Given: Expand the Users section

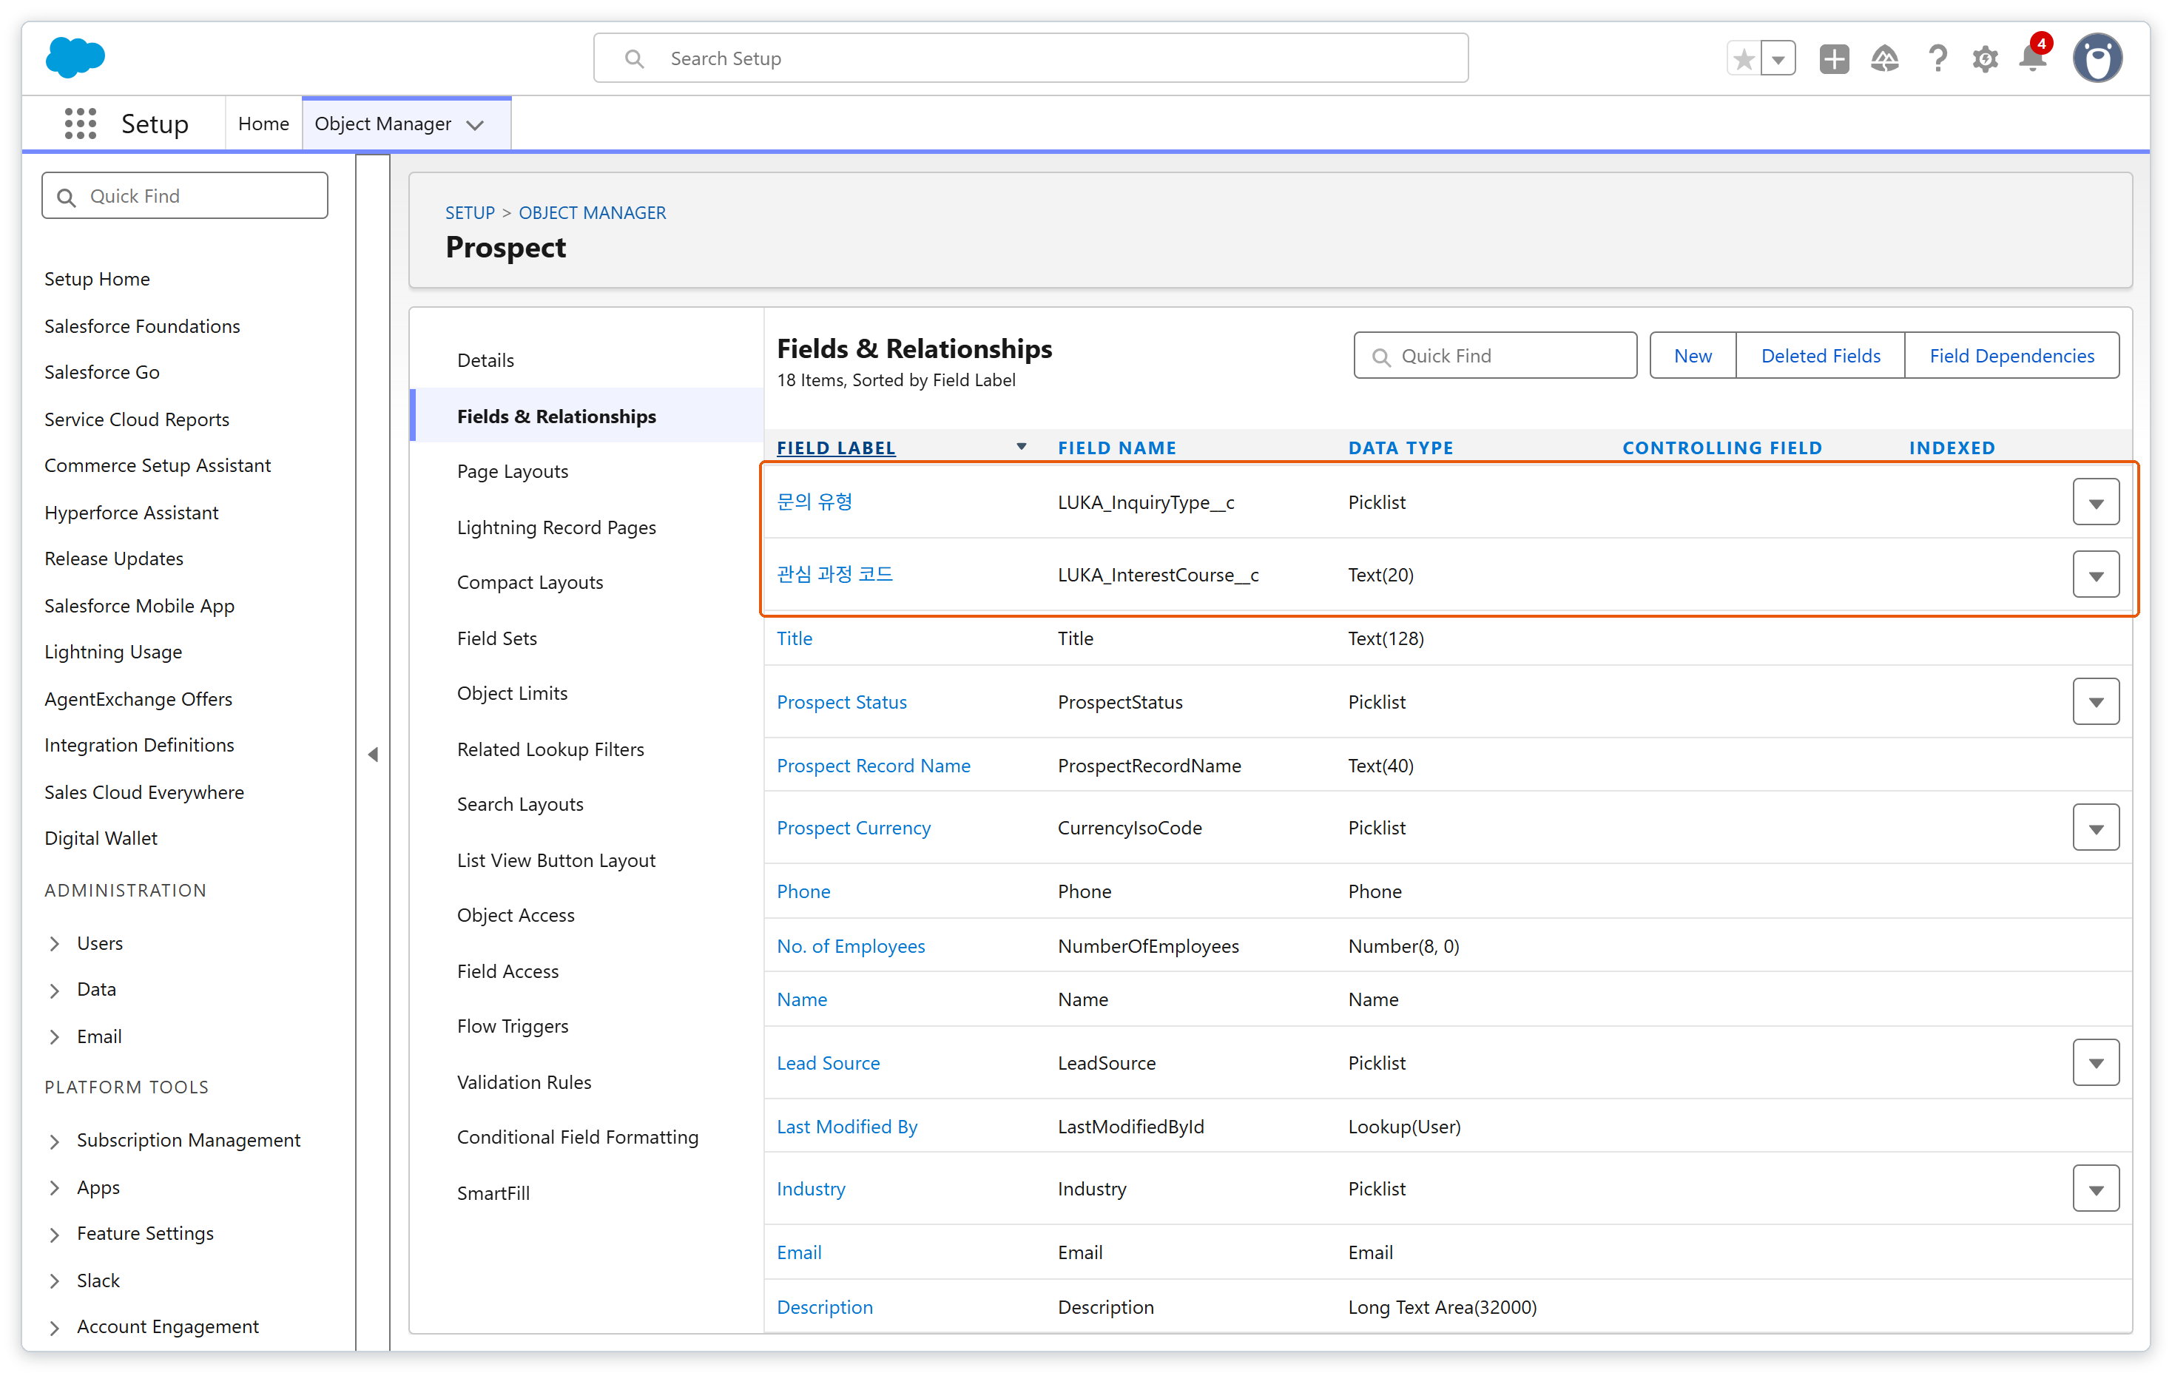Looking at the screenshot, I should 55,944.
